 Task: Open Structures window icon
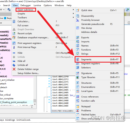[78, 83]
